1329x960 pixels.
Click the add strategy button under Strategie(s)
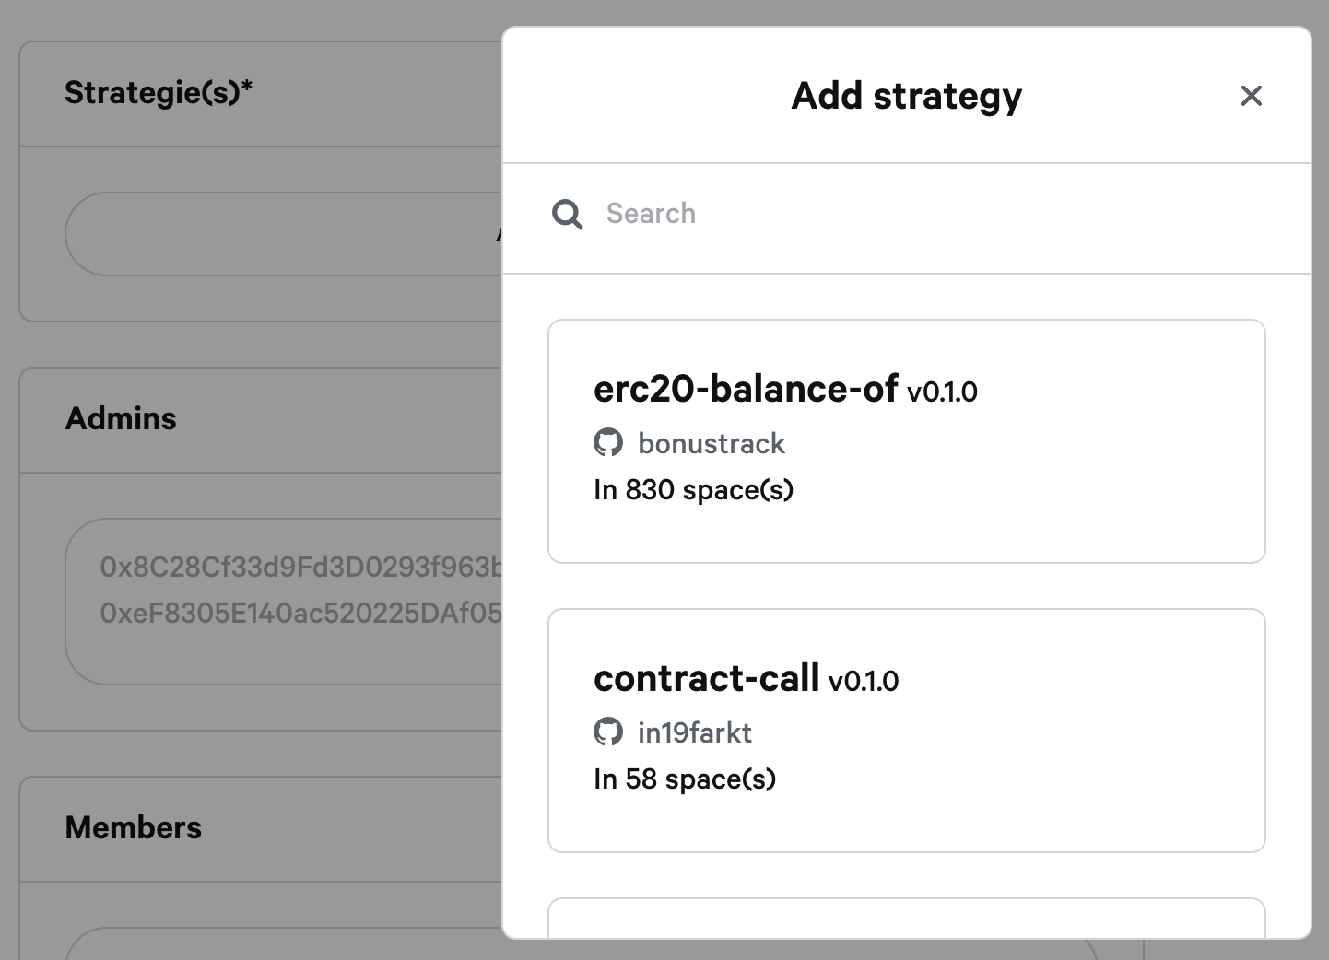coord(284,234)
